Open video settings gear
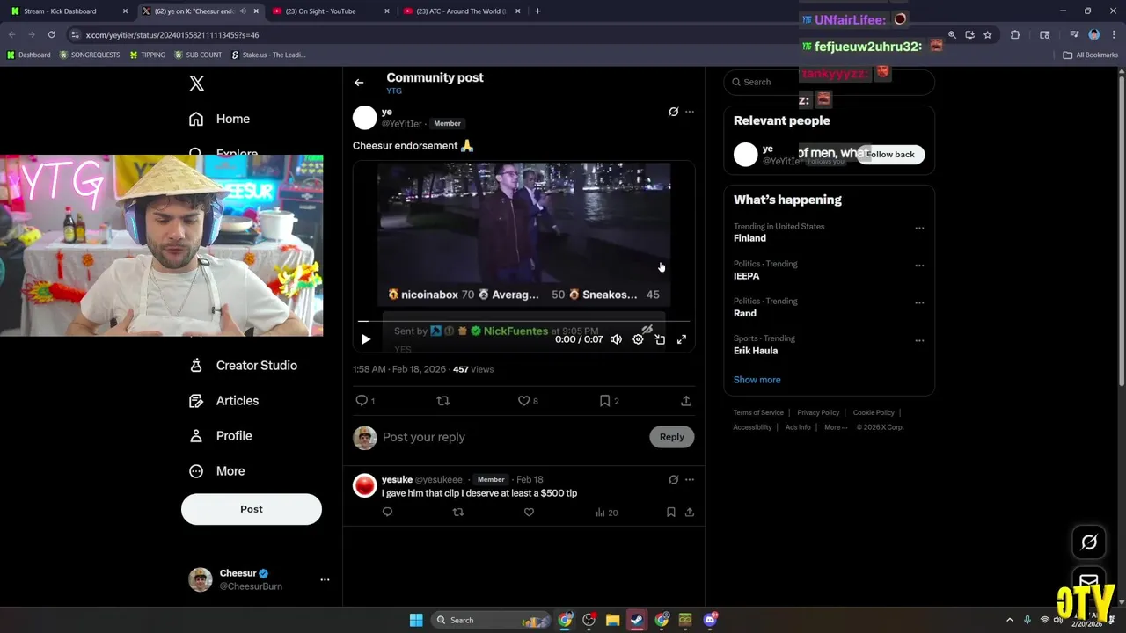1126x633 pixels. (638, 339)
